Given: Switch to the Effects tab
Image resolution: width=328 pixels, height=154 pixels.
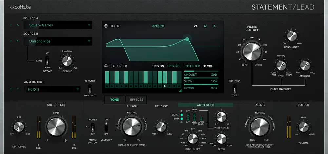Looking at the screenshot, I should (x=136, y=100).
